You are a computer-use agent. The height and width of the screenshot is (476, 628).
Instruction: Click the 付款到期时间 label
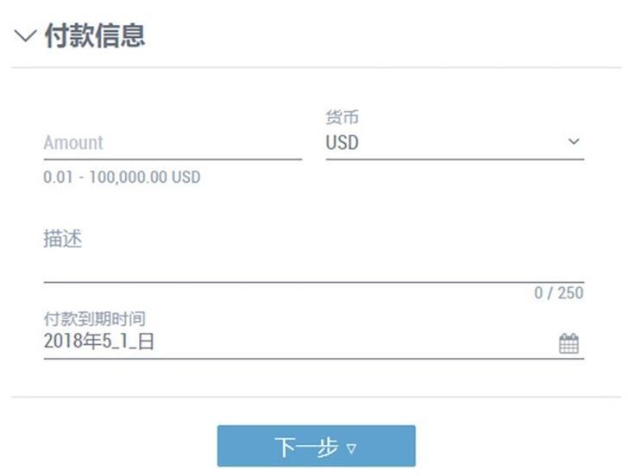tap(95, 319)
